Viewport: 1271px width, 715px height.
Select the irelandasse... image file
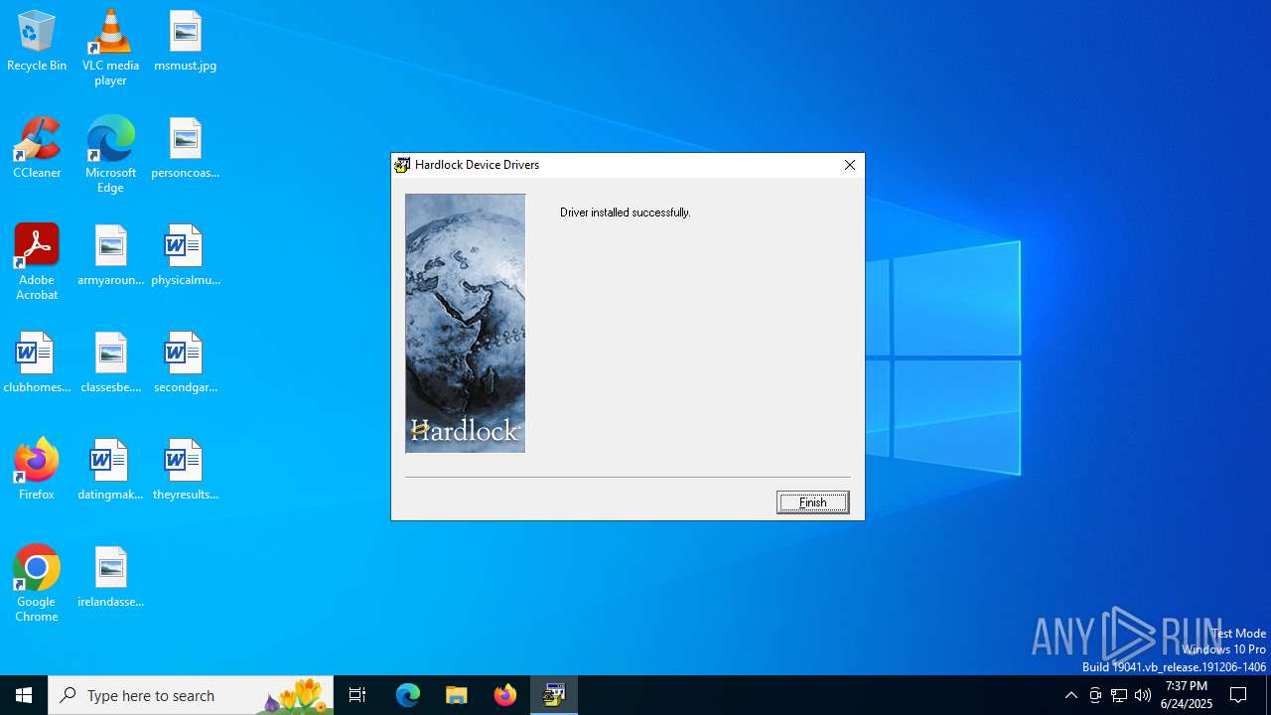(110, 578)
